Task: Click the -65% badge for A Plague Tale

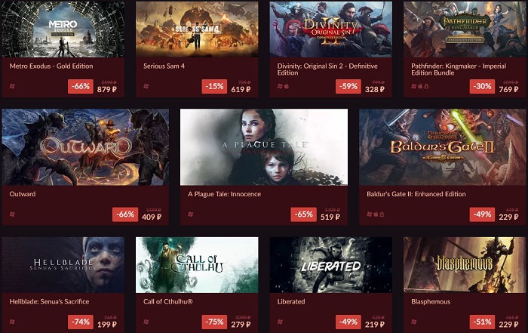Action: pyautogui.click(x=304, y=214)
